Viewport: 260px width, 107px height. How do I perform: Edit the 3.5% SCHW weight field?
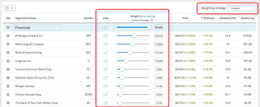[x=158, y=95]
